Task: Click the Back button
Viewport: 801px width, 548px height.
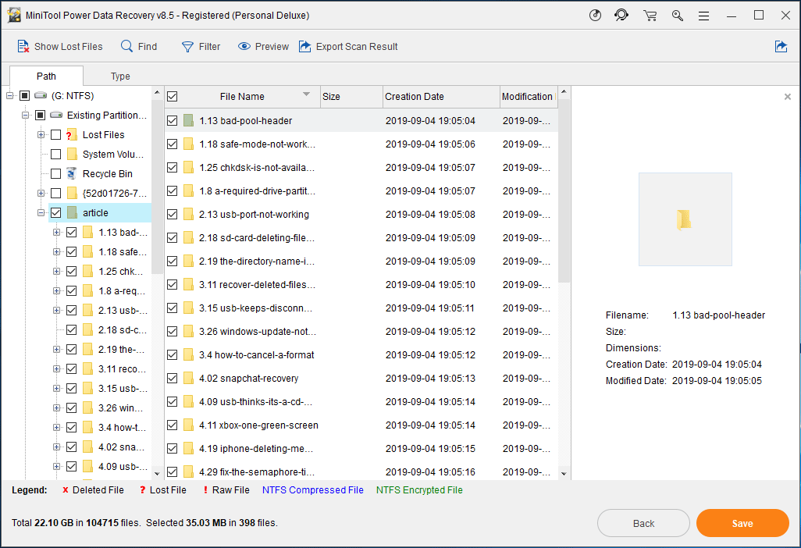Action: [x=643, y=523]
